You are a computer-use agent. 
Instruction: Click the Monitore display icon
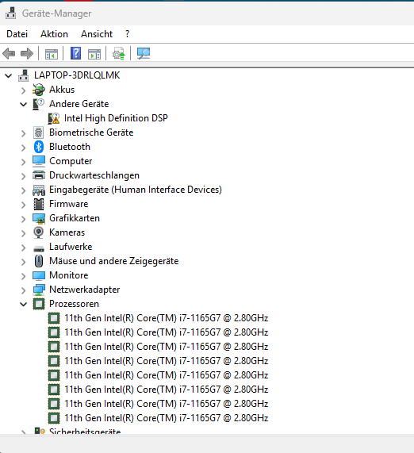(38, 275)
